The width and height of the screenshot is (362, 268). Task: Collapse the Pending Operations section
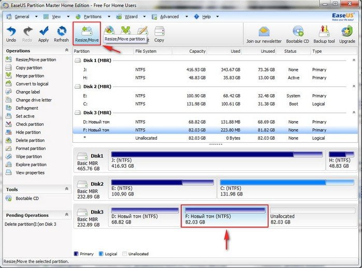pyautogui.click(x=66, y=215)
